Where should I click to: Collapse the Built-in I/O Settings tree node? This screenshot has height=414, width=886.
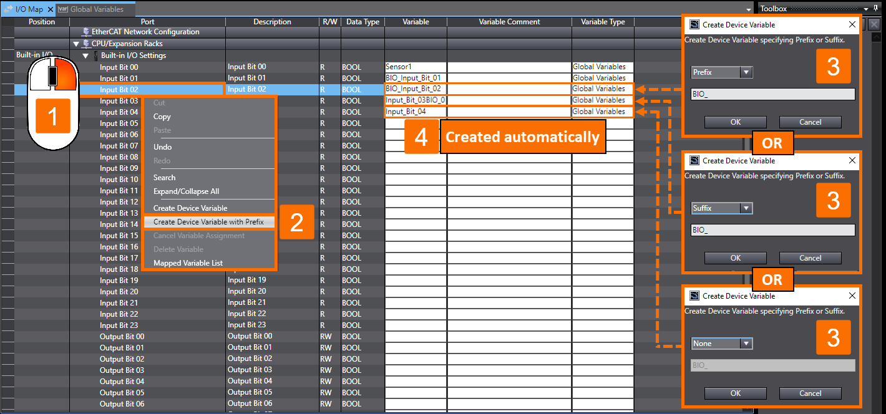click(85, 55)
